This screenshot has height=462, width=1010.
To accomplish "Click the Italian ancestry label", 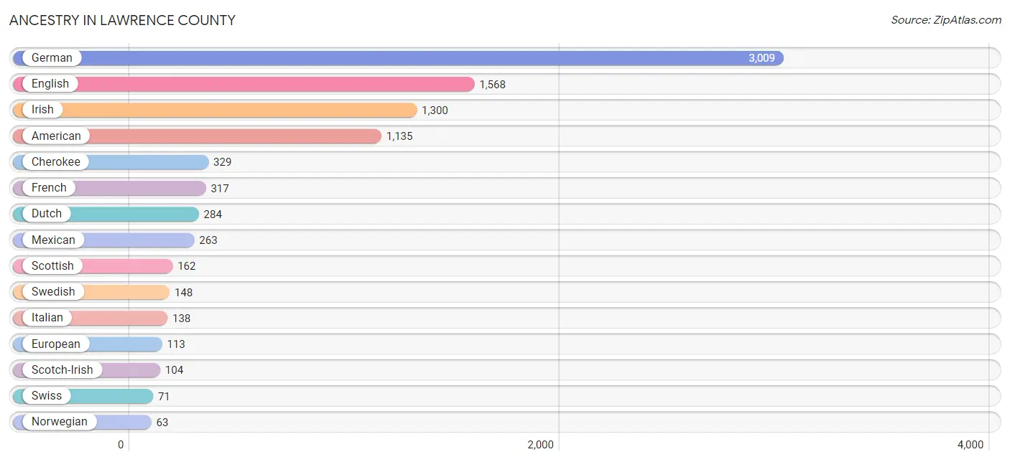I will pyautogui.click(x=47, y=317).
